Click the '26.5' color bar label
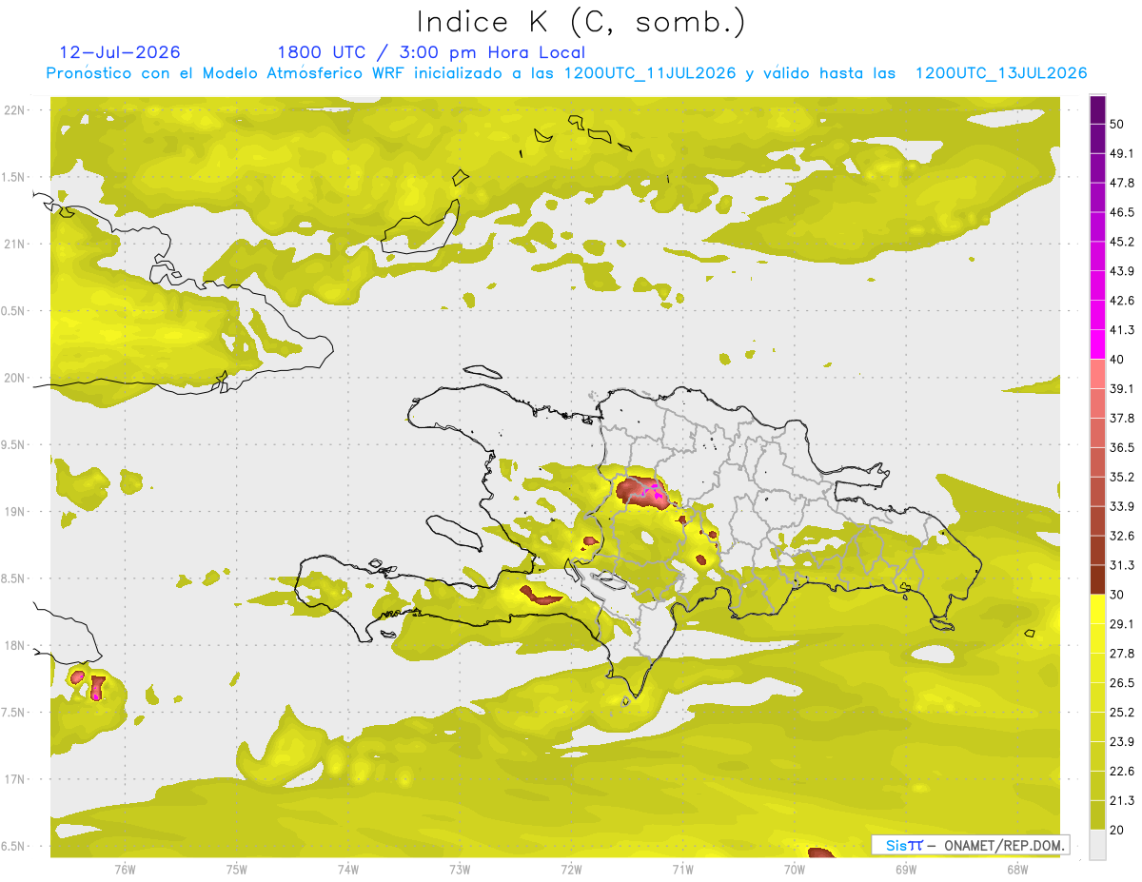 tap(1122, 682)
